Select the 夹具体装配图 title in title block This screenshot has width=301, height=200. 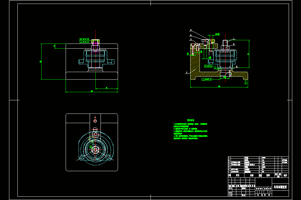tap(280, 187)
